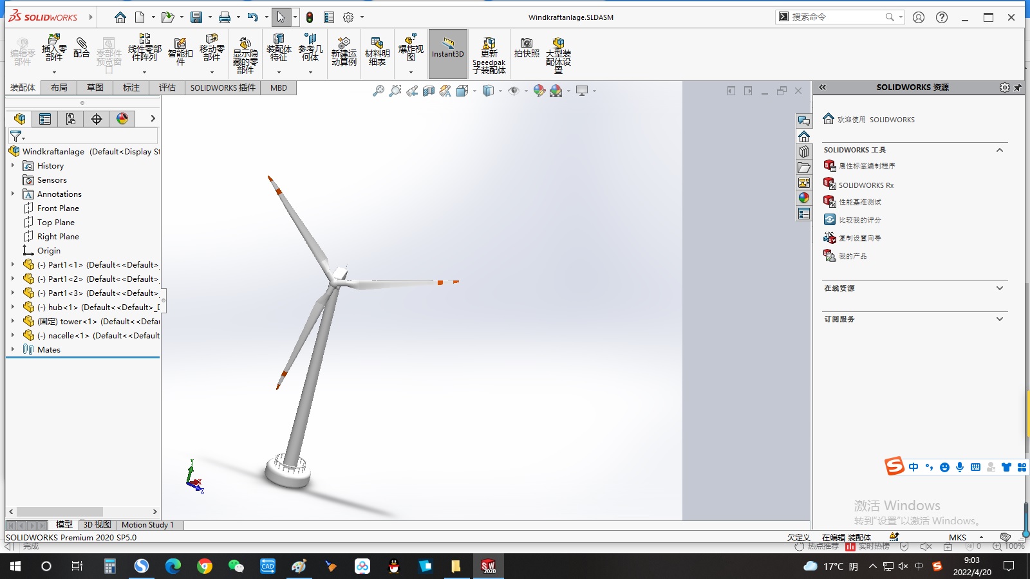This screenshot has width=1030, height=579.
Task: Expand the Part1<1> component node
Action: coord(13,264)
